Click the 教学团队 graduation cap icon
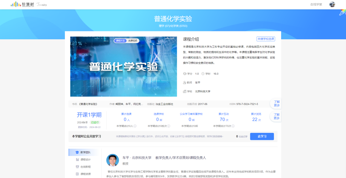 pyautogui.click(x=77, y=152)
